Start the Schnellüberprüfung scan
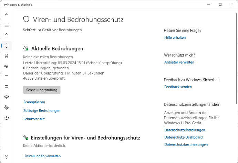Image resolution: width=238 pixels, height=163 pixels. (42, 90)
